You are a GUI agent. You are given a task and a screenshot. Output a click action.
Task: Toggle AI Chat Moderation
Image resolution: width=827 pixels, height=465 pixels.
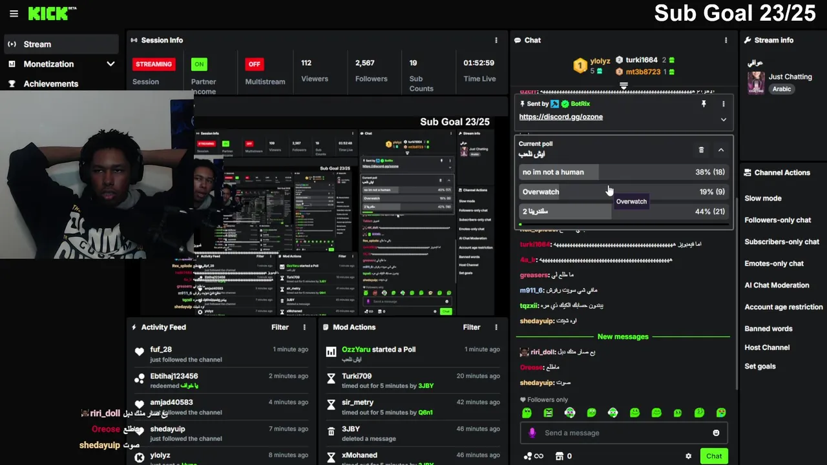tap(777, 285)
